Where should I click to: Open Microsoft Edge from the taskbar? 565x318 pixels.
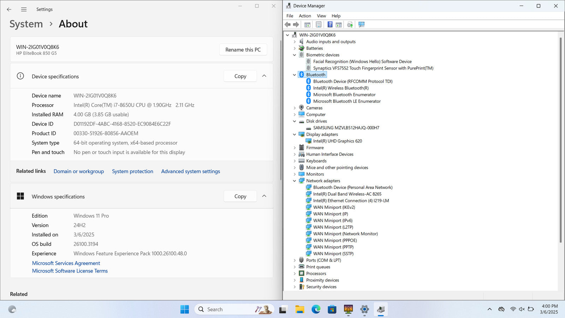click(316, 310)
